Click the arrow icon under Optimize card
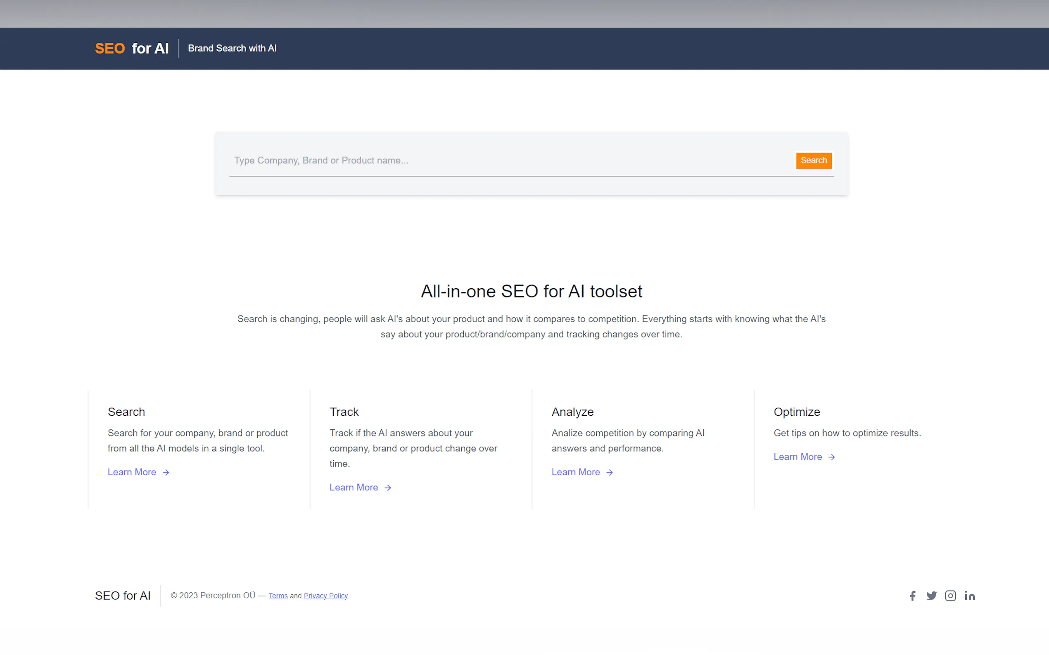 (x=831, y=457)
